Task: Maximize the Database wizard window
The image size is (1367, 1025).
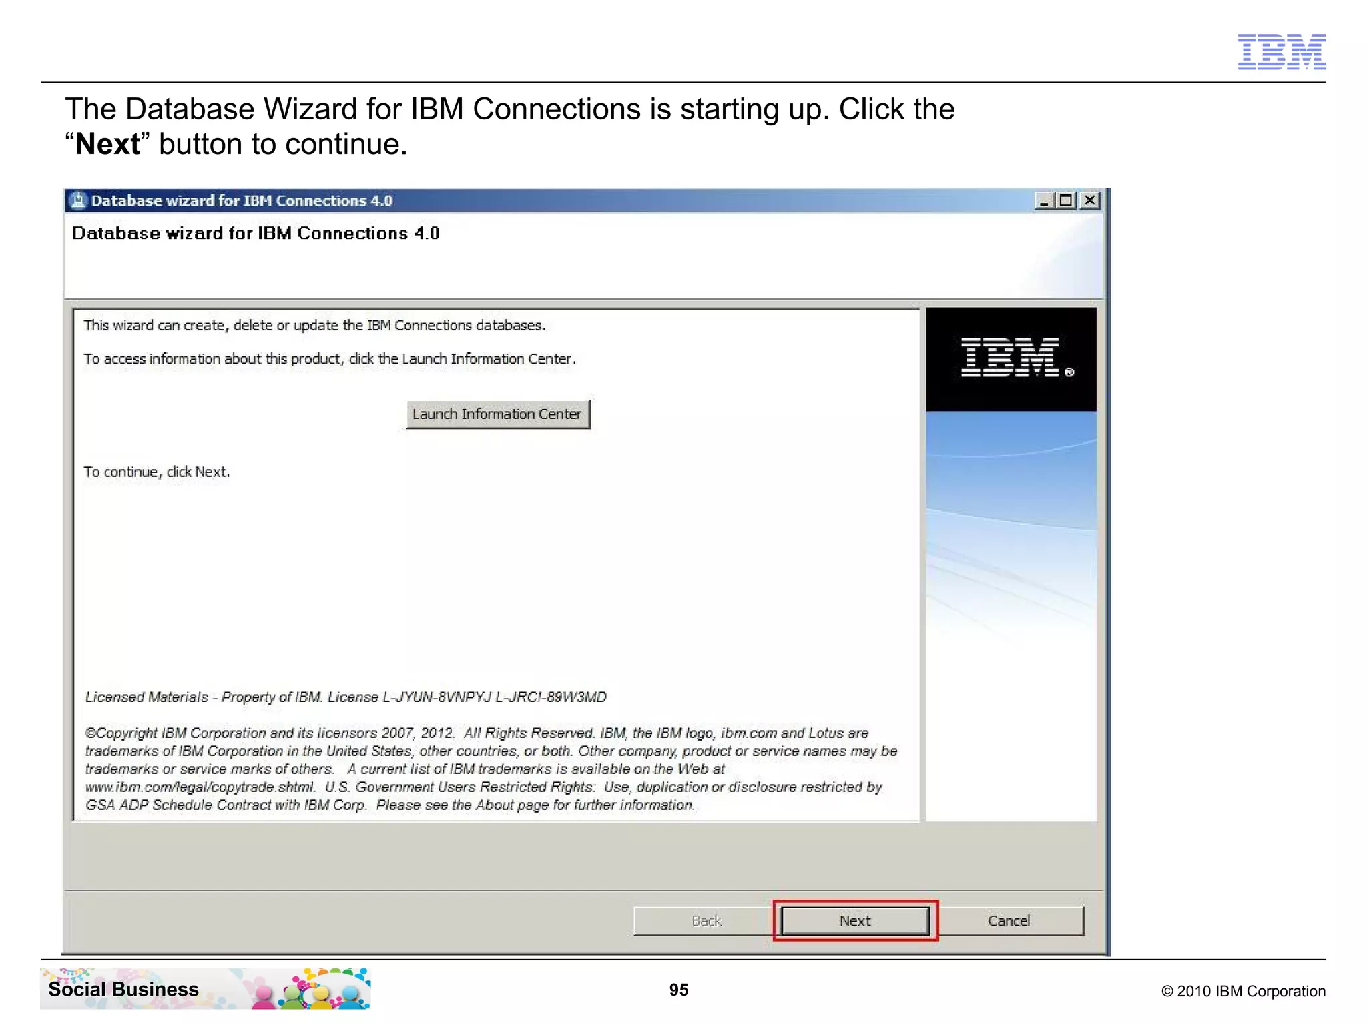Action: [1066, 200]
